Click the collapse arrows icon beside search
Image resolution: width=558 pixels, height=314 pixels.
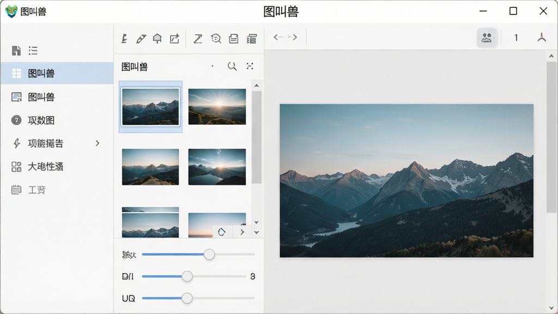[250, 66]
